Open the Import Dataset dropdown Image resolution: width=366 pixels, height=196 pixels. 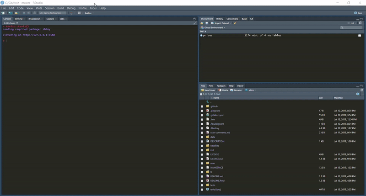point(221,23)
